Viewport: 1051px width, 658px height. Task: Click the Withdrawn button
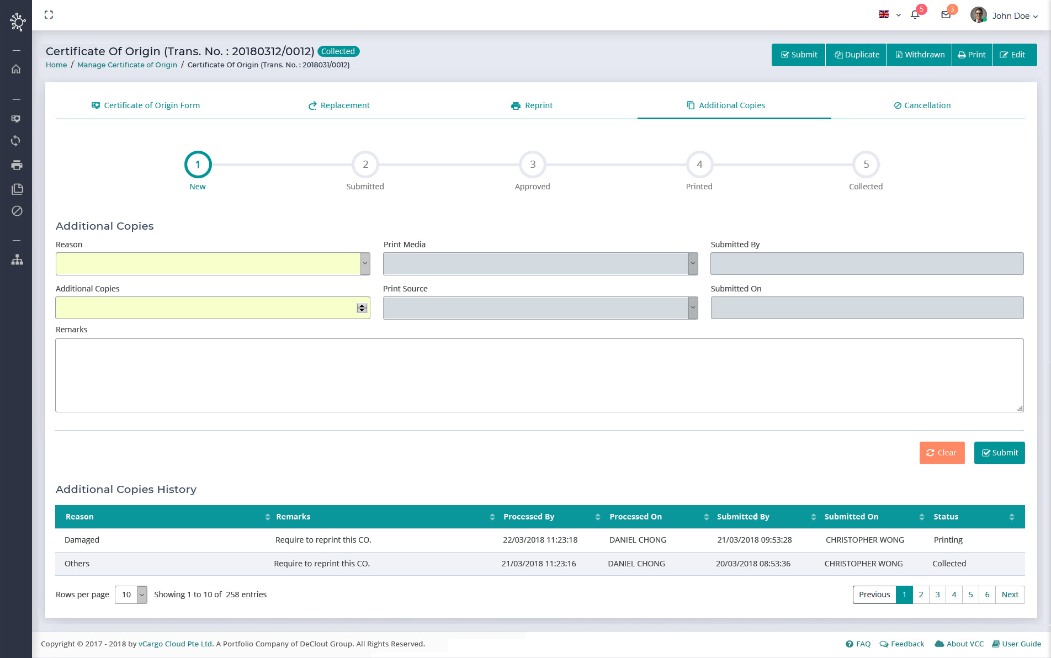click(919, 55)
